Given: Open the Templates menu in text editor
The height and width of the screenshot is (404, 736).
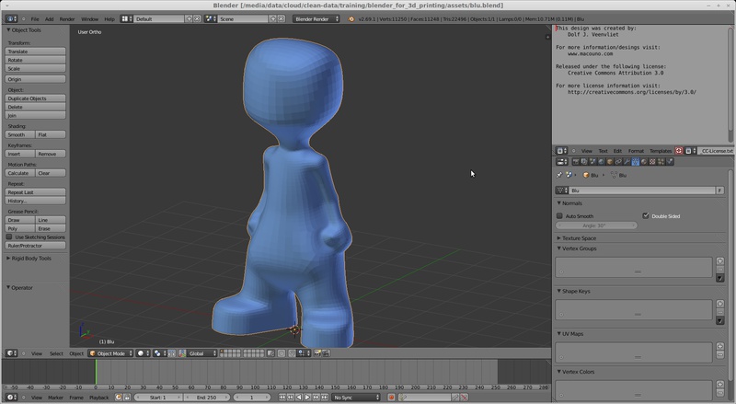Looking at the screenshot, I should (x=661, y=151).
